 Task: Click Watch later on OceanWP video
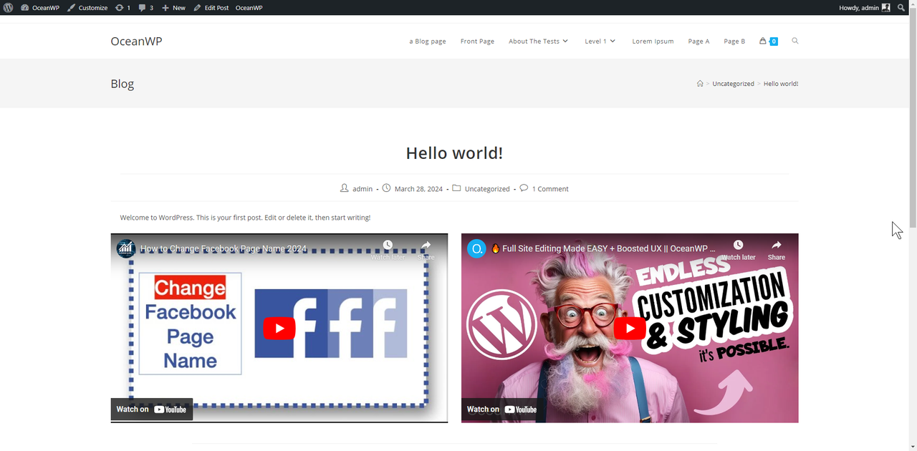pos(738,250)
